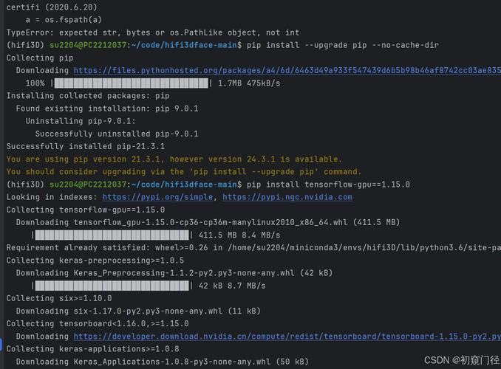Open the pypi.org/simple index link
This screenshot has height=369, width=501.
point(157,197)
